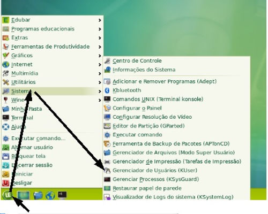Expand the Programas educacionais submenu arrow
The height and width of the screenshot is (214, 268).
coord(100,29)
